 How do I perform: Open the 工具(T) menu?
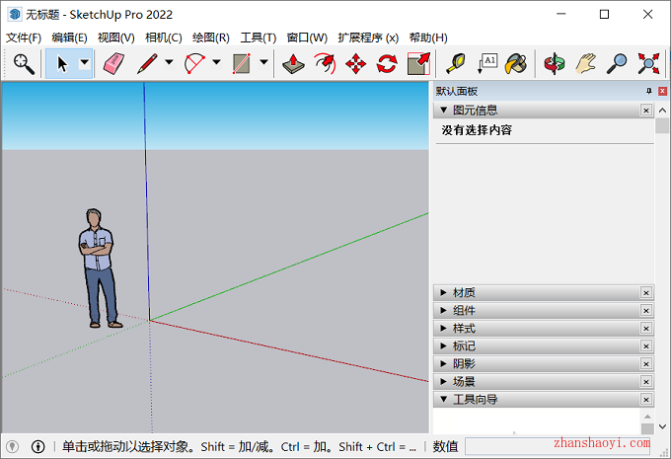pos(259,38)
